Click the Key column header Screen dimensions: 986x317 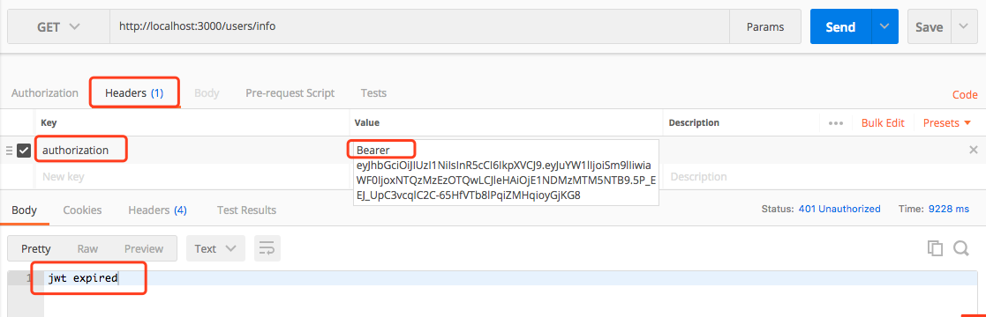click(x=49, y=123)
